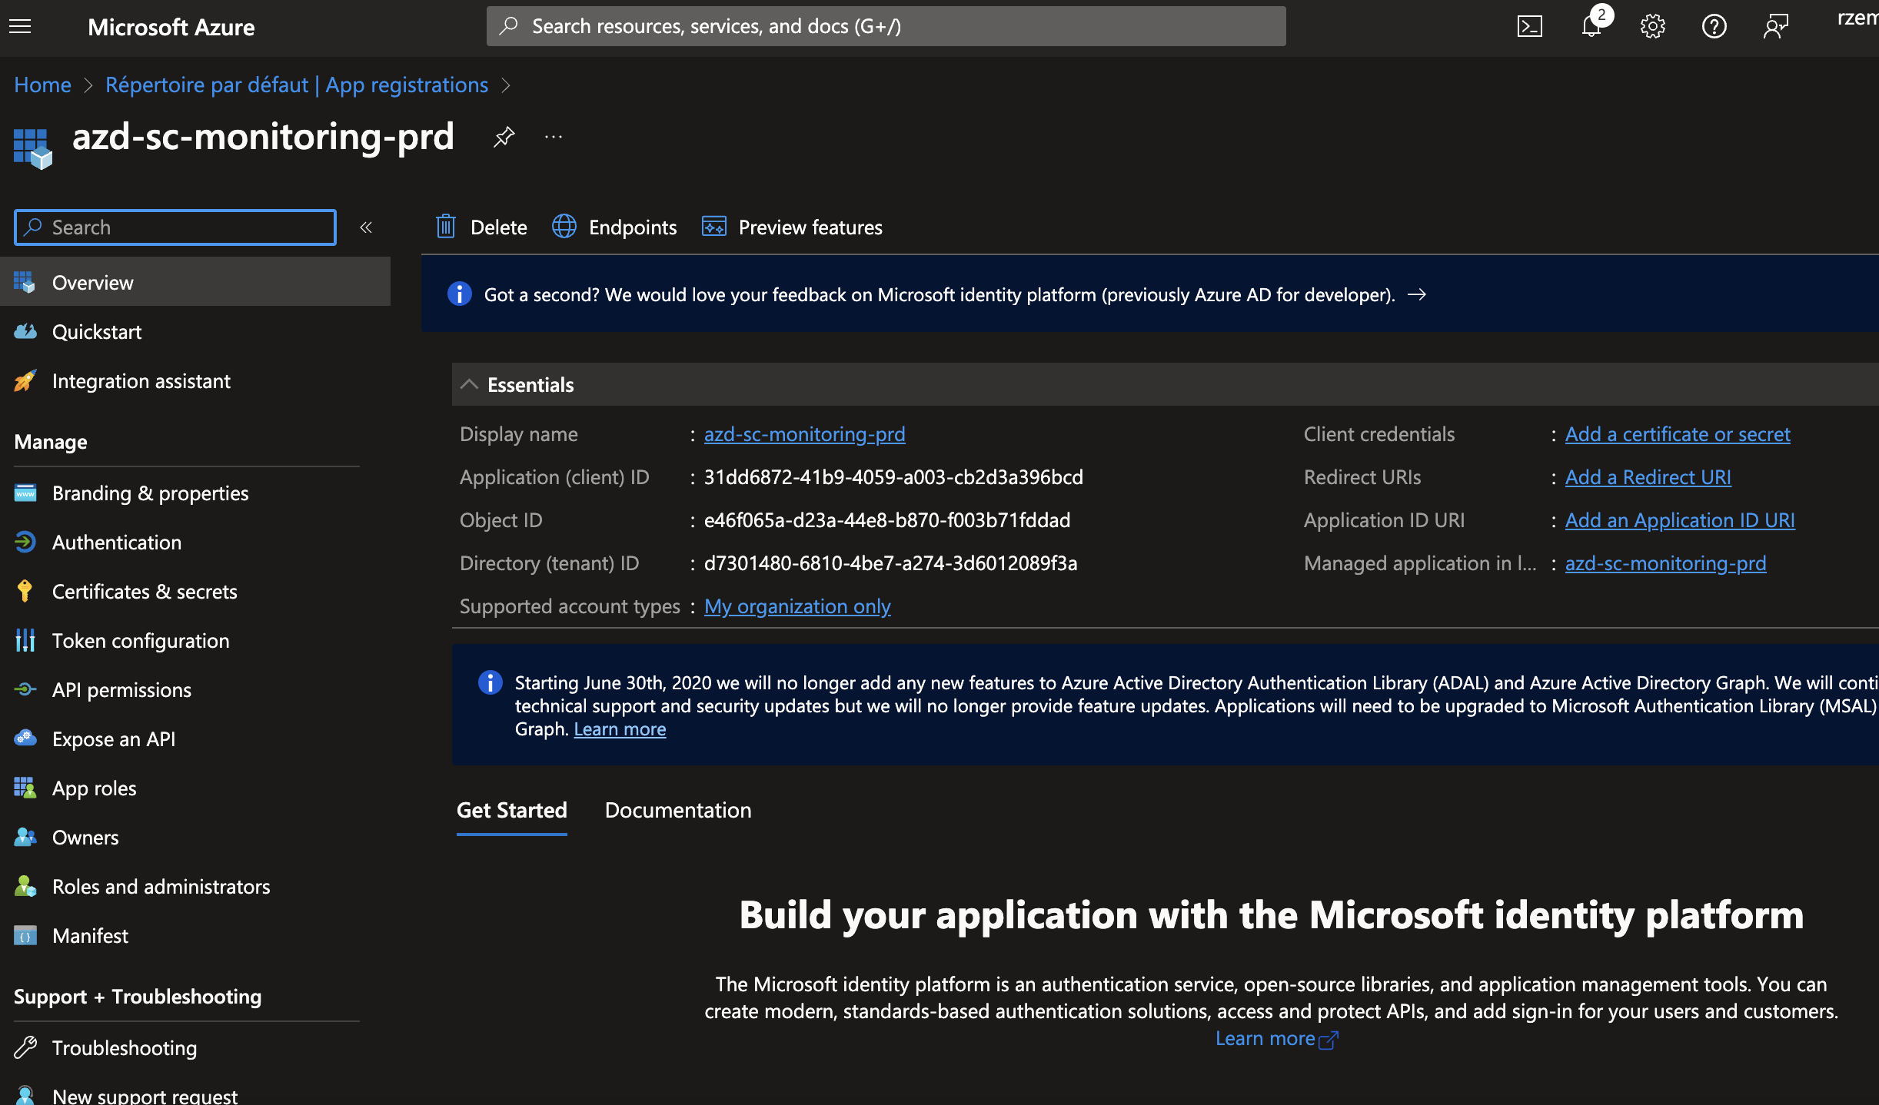The width and height of the screenshot is (1879, 1105).
Task: Select the Directory (tenant) ID value
Action: 890,563
